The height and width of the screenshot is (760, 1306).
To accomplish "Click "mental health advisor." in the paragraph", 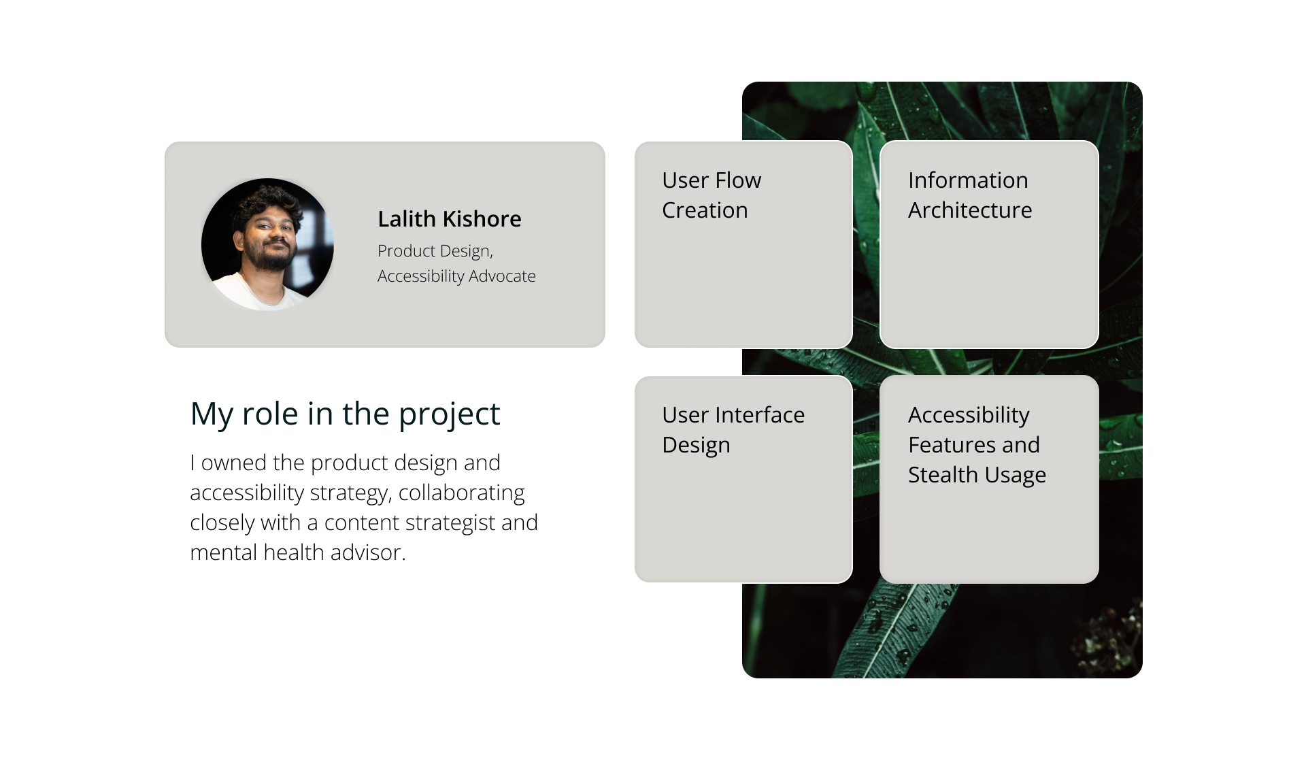I will tap(297, 552).
